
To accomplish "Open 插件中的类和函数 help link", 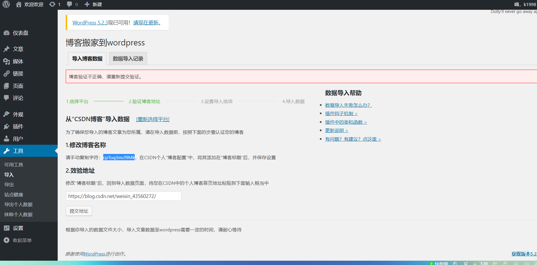I will (x=346, y=122).
